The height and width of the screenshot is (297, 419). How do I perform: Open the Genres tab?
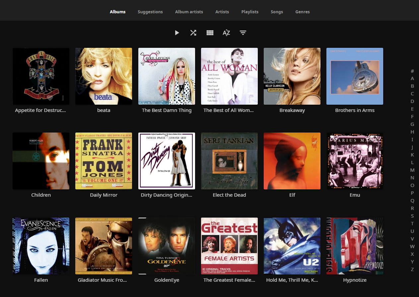(x=302, y=12)
